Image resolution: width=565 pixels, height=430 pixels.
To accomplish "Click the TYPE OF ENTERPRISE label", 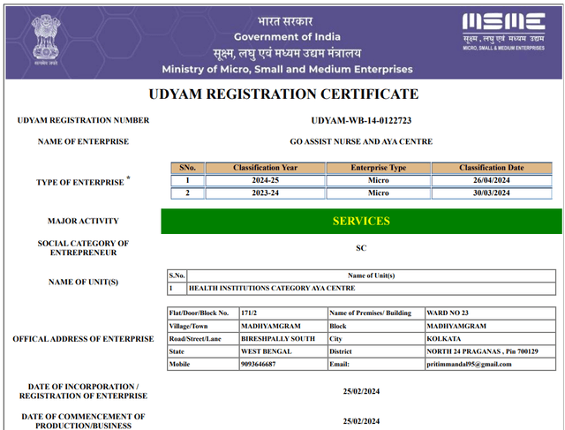I will pyautogui.click(x=83, y=181).
